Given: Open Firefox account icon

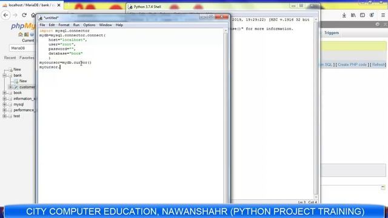Looking at the screenshot, I should pos(372,15).
